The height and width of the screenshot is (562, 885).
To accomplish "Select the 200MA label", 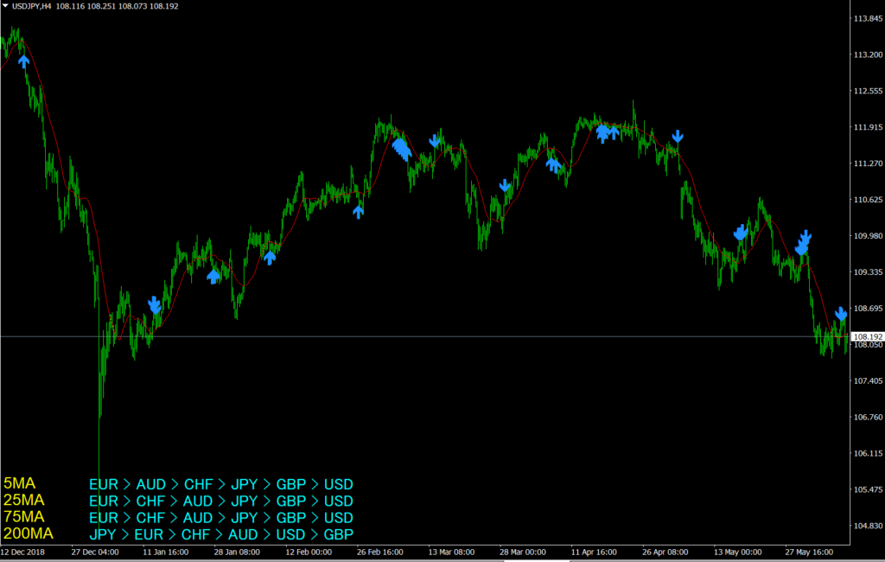I will click(x=29, y=533).
